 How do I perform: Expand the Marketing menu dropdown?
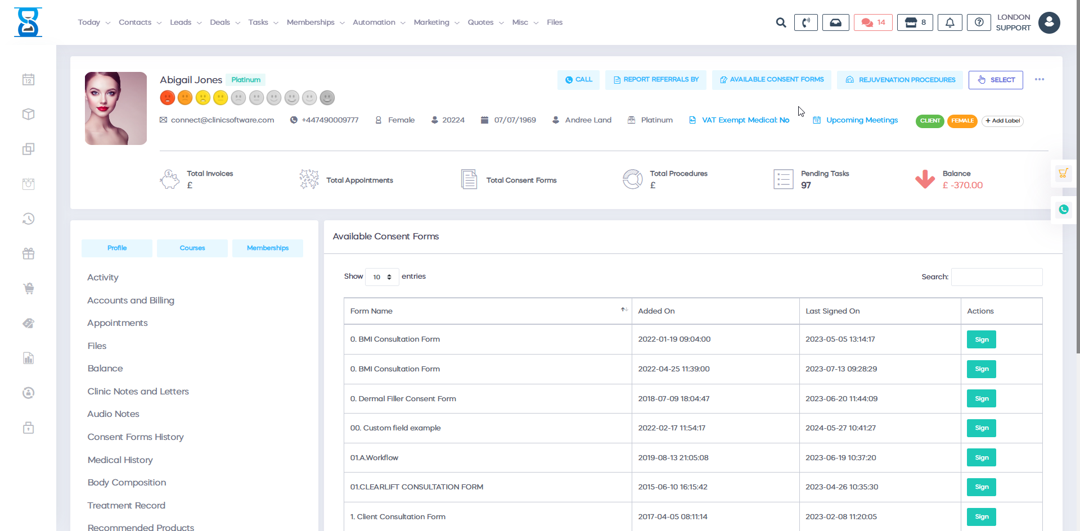[x=436, y=22]
